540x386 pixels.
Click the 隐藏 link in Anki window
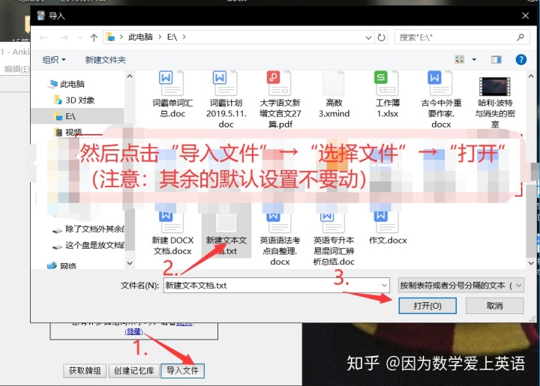tap(133, 331)
